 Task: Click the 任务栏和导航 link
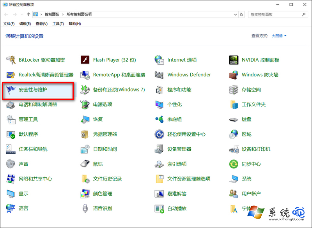33,149
